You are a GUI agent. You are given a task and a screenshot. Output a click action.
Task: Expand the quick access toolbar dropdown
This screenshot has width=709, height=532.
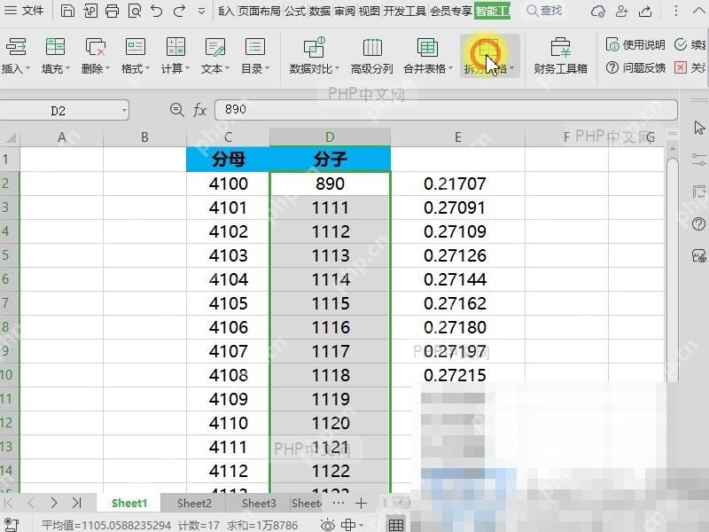(x=202, y=11)
